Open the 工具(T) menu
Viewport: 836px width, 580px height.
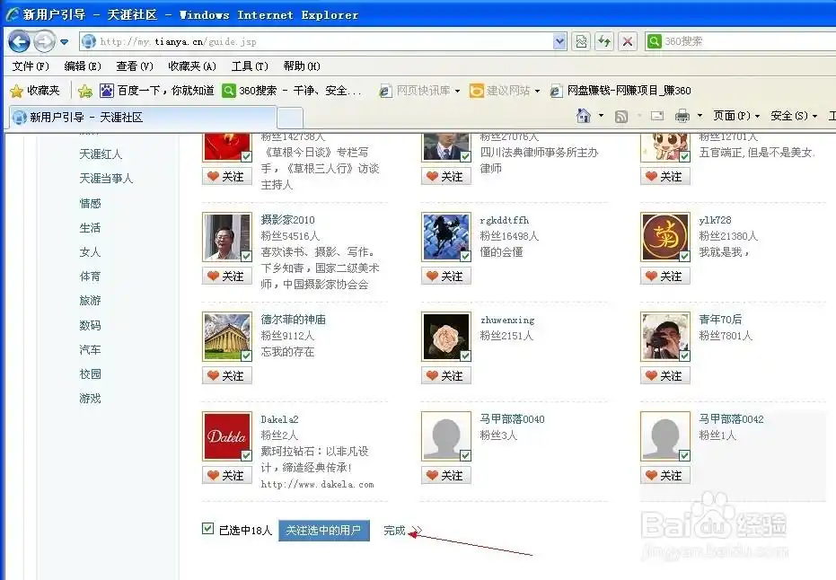point(249,66)
